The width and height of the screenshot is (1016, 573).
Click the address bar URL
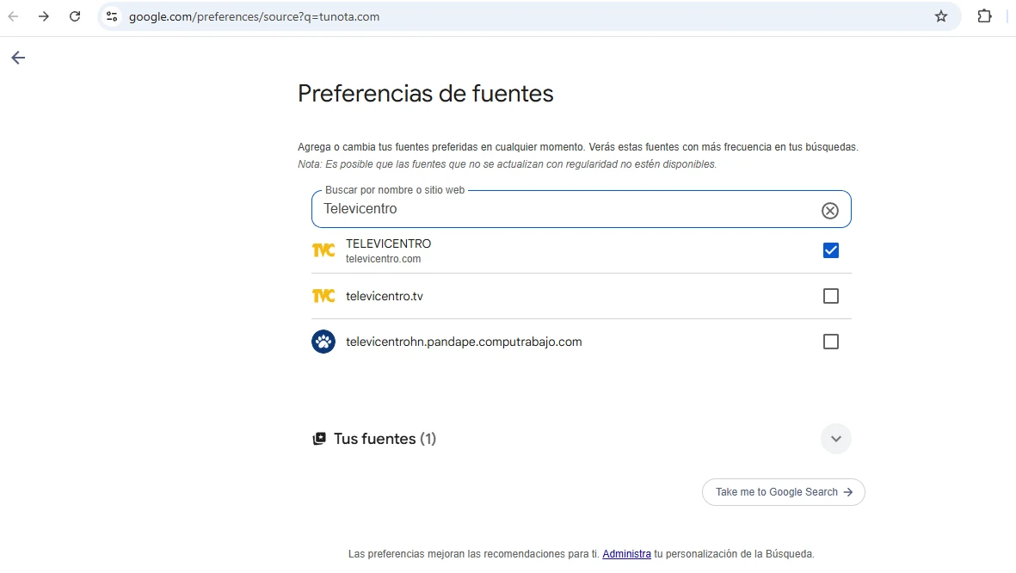coord(254,17)
